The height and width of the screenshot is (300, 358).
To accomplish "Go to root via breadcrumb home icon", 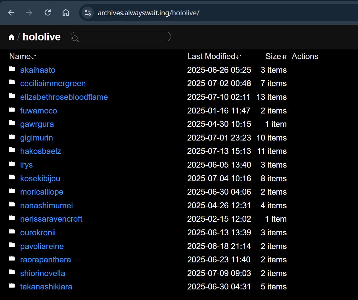I will pos(12,37).
